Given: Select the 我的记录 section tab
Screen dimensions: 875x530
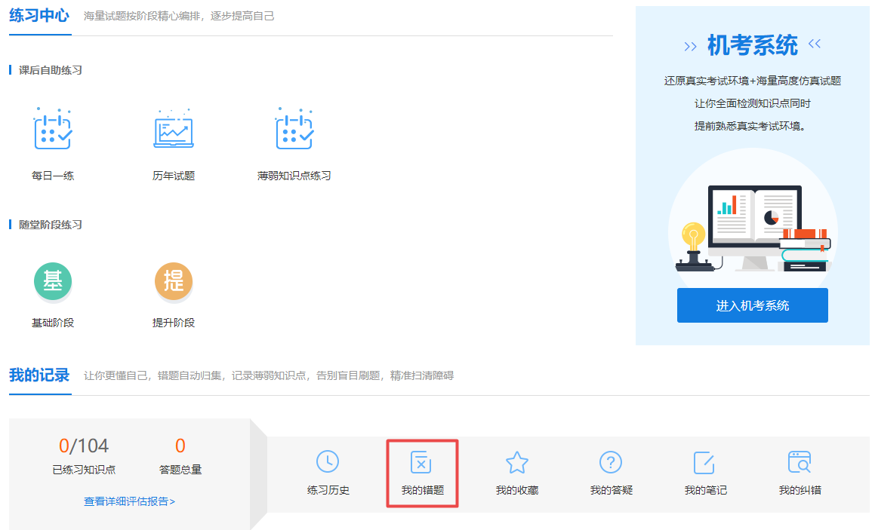Looking at the screenshot, I should click(x=39, y=375).
